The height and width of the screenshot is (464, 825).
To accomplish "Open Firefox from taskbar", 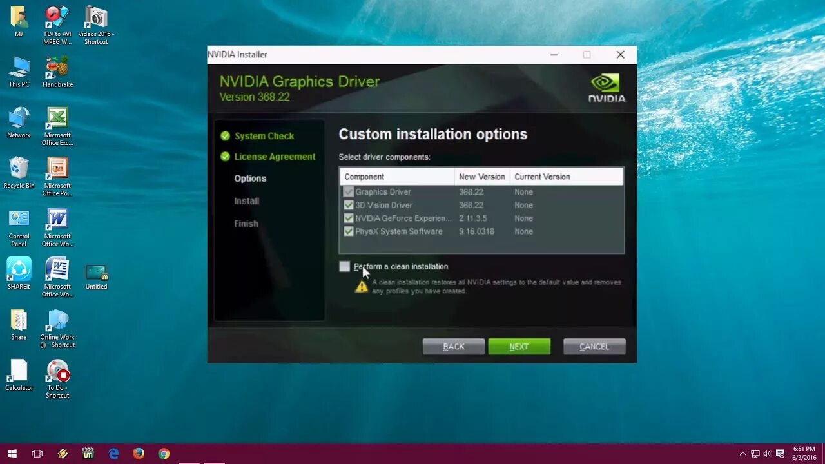I will (139, 454).
